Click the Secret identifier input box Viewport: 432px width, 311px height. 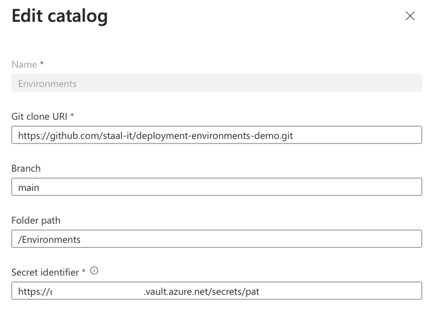[216, 291]
